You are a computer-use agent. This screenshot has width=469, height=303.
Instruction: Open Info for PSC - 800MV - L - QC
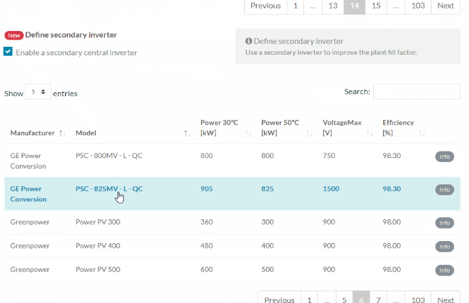(445, 157)
